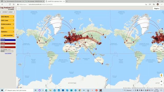This screenshot has height=92, width=164.
Task: Open browser collections icon
Action: (154, 4)
